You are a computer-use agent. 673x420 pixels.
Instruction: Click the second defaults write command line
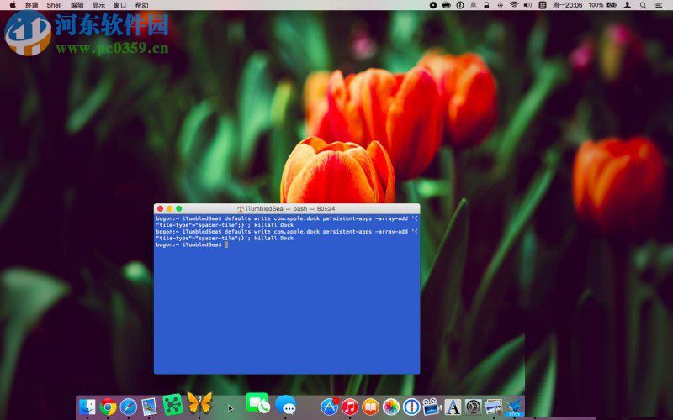[286, 235]
